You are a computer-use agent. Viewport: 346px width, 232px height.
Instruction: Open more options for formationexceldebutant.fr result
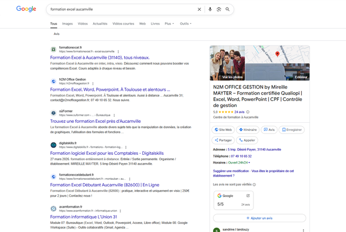pos(130,179)
